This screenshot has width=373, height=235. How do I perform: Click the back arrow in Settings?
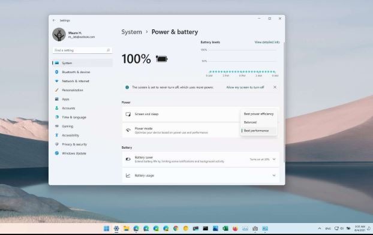point(54,20)
